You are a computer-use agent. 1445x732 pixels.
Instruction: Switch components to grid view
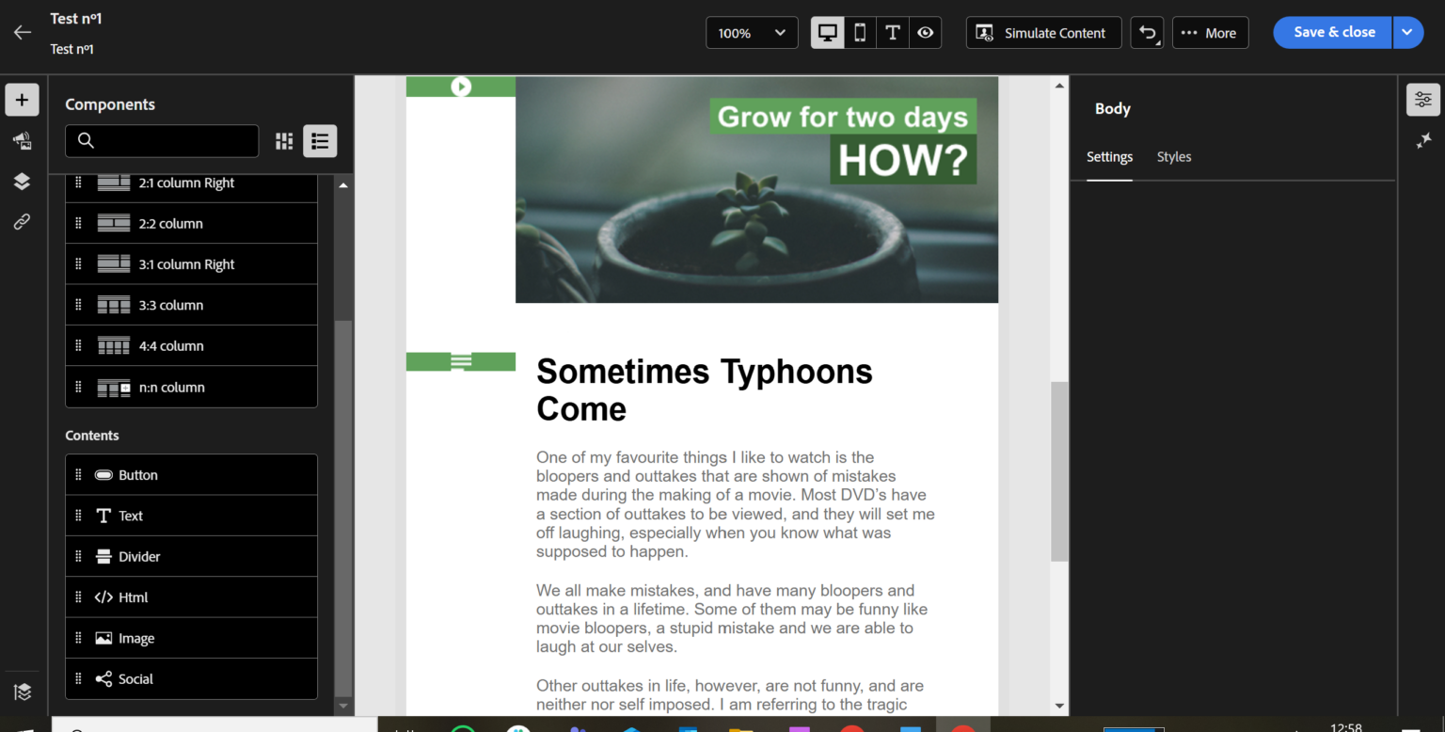click(x=284, y=141)
